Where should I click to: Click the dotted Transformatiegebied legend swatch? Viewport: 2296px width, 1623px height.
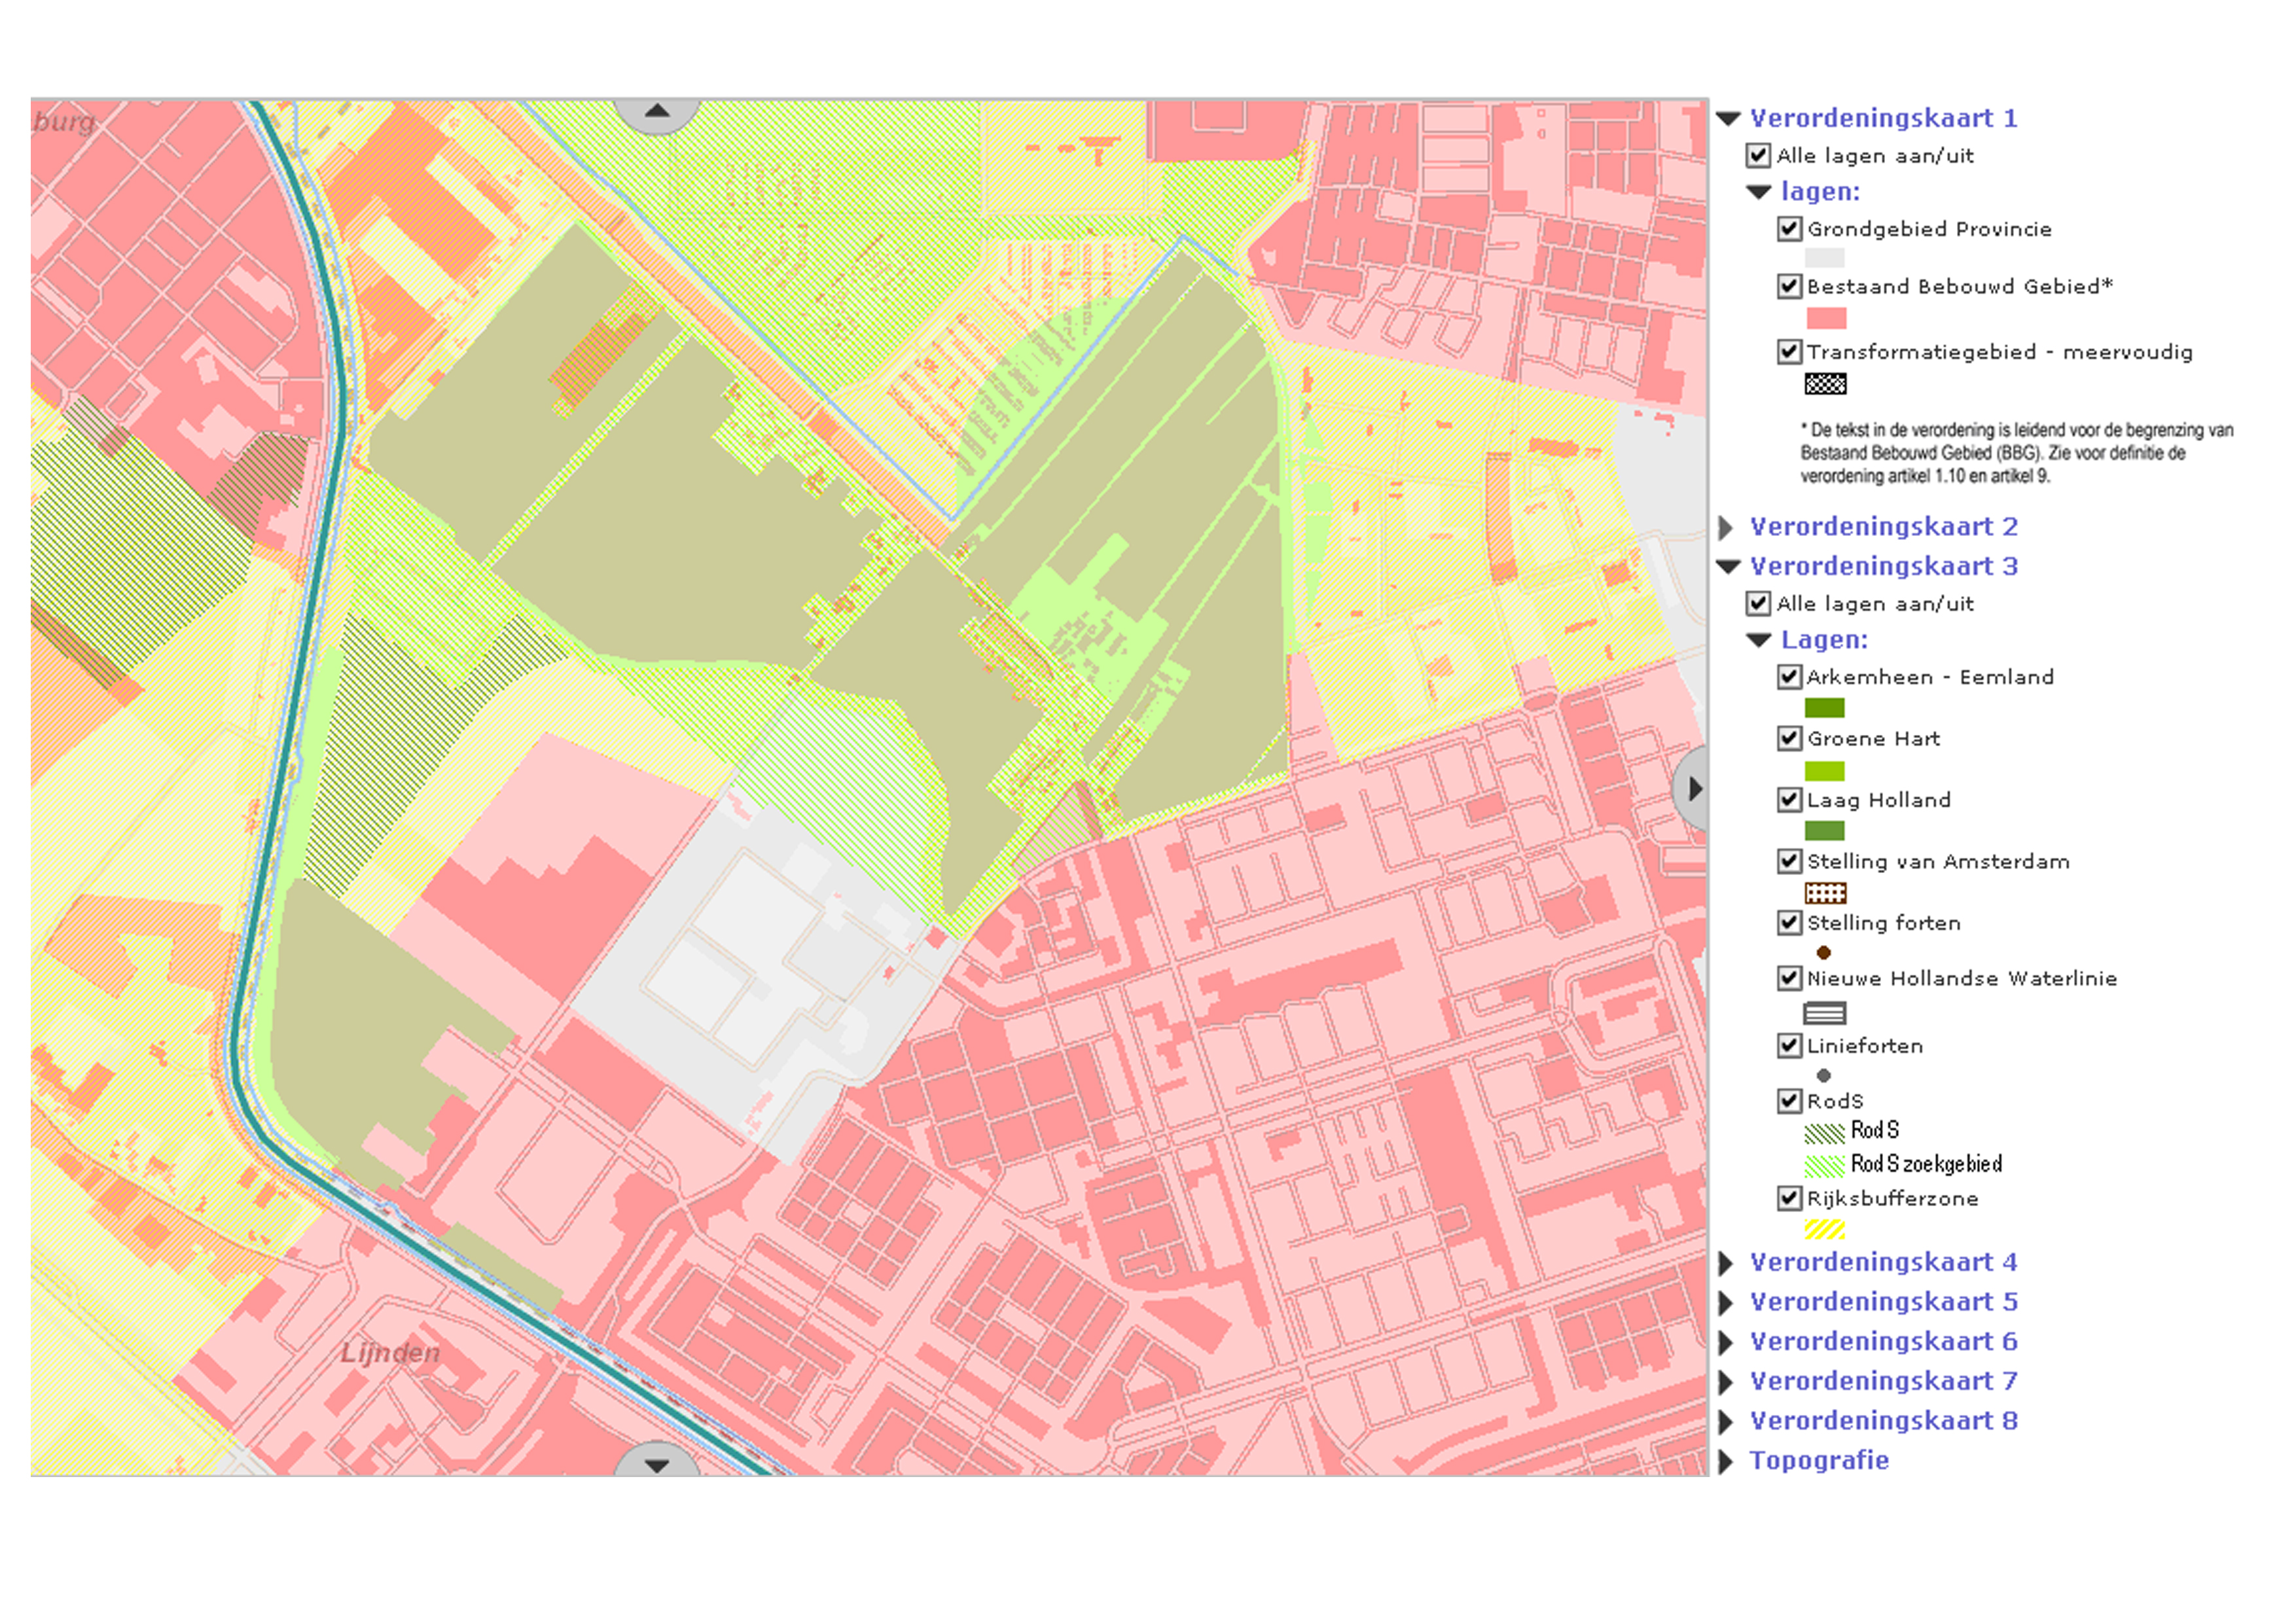click(x=1825, y=384)
